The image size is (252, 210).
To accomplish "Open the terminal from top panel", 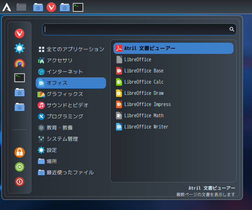I will coord(78,7).
